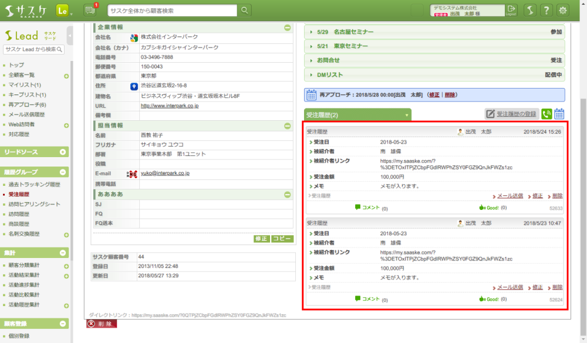
Task: Expand the 5/29 名古屋セミナー row
Action: tap(434, 32)
